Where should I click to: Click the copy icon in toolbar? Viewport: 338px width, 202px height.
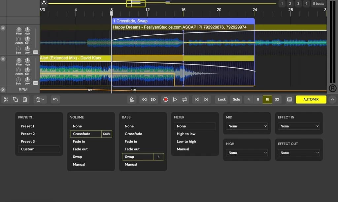[15, 100]
